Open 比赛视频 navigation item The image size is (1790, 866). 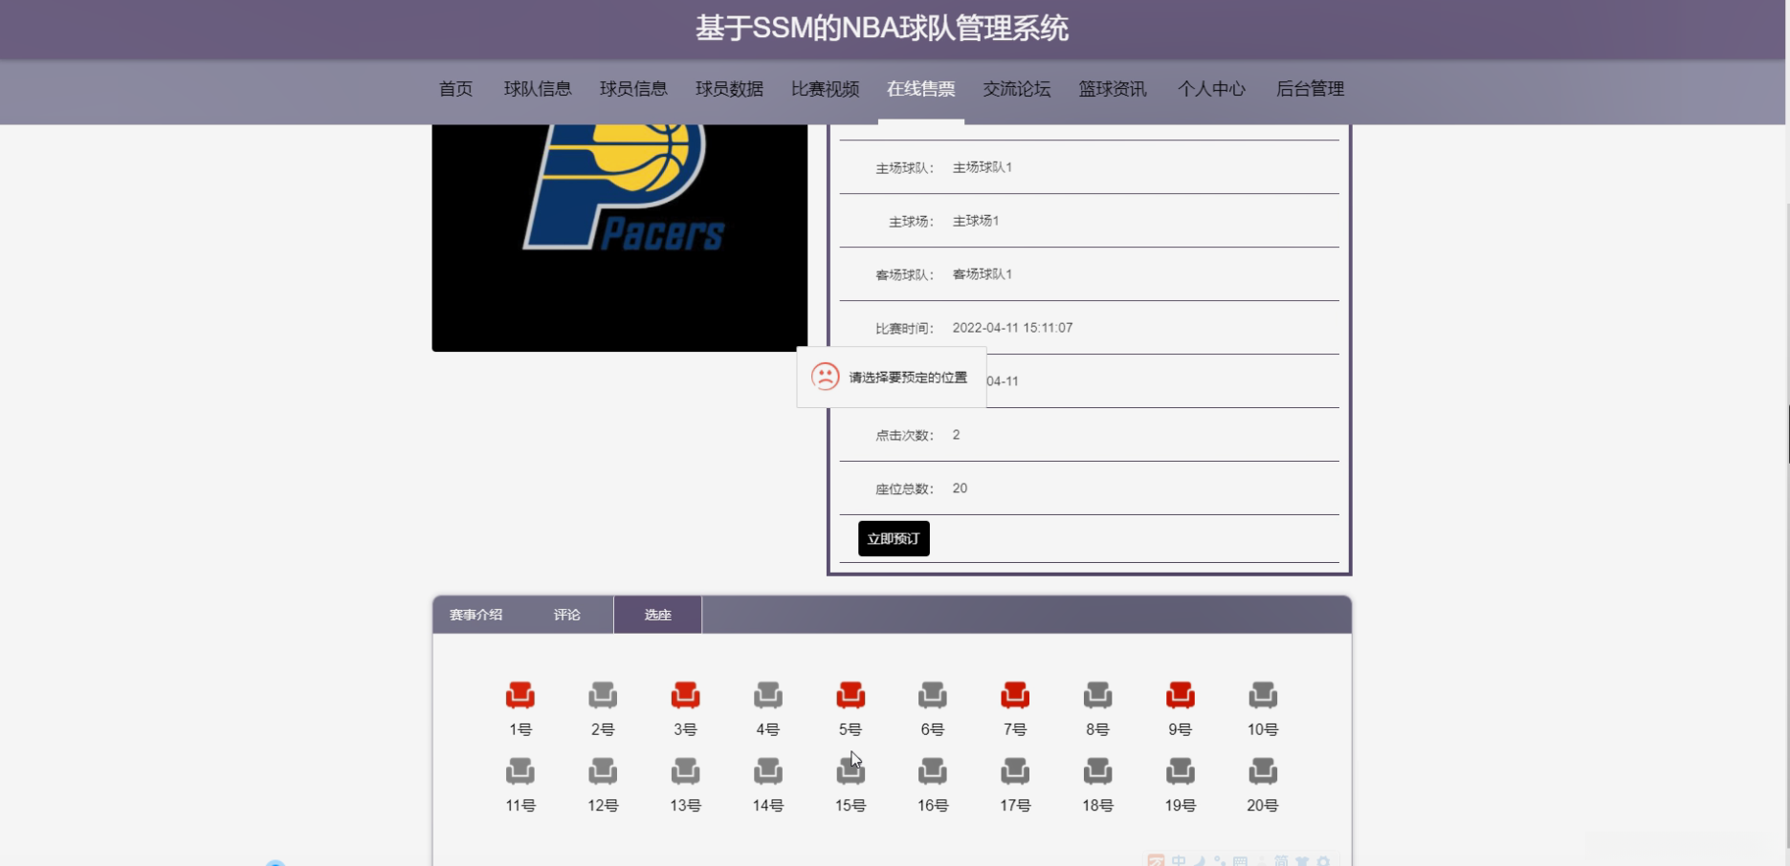tap(825, 89)
